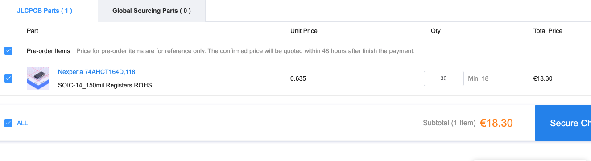Click the quantity input showing 30
The height and width of the screenshot is (161, 591).
click(444, 78)
